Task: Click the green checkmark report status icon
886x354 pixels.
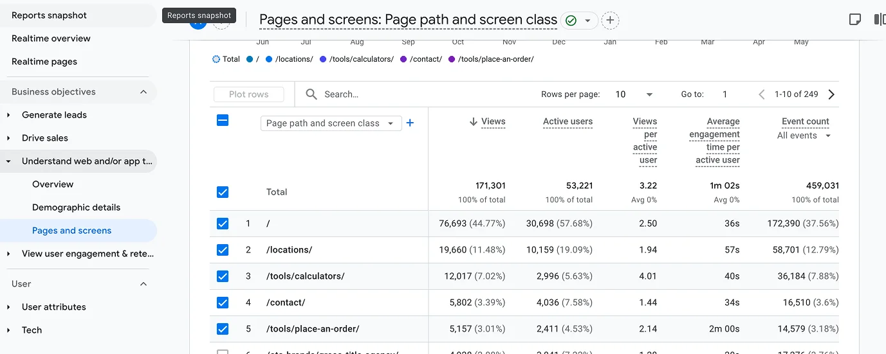Action: pos(571,21)
